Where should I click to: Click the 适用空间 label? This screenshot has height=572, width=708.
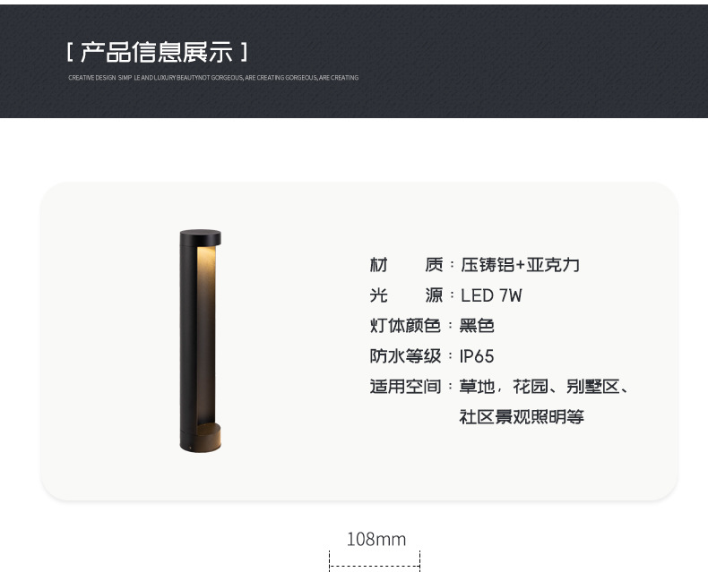click(x=405, y=387)
